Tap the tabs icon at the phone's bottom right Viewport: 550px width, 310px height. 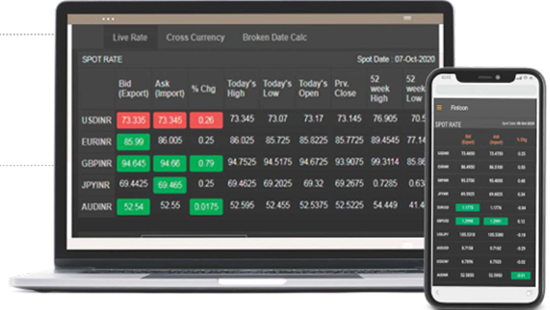(x=528, y=293)
